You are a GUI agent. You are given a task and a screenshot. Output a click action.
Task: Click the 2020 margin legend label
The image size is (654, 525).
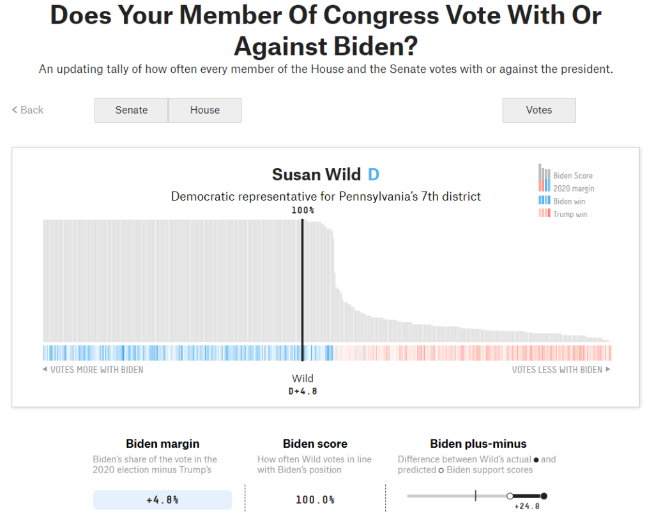click(x=574, y=188)
